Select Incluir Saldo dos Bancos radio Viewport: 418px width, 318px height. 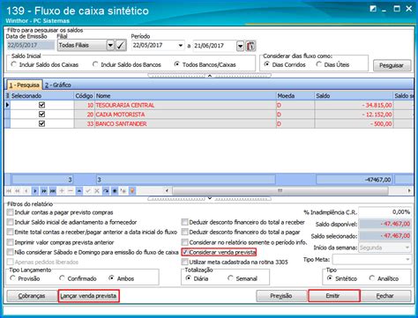pos(95,64)
